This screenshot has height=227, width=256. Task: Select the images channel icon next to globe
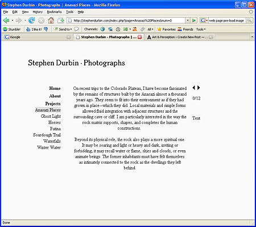click(x=110, y=29)
